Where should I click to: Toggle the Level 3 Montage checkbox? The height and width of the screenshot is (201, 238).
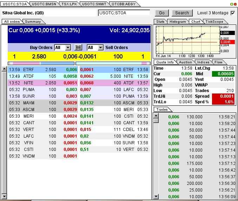coord(233,13)
